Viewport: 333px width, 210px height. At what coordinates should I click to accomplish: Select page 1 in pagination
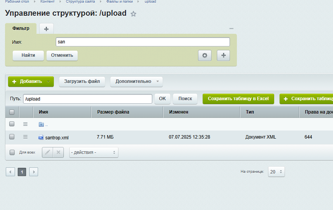pyautogui.click(x=22, y=172)
